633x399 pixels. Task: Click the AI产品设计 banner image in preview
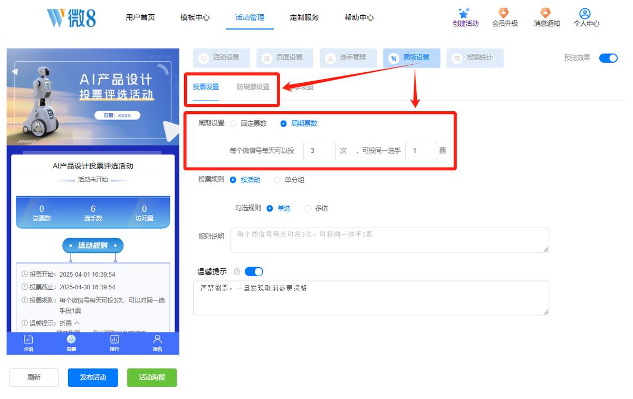click(x=93, y=97)
